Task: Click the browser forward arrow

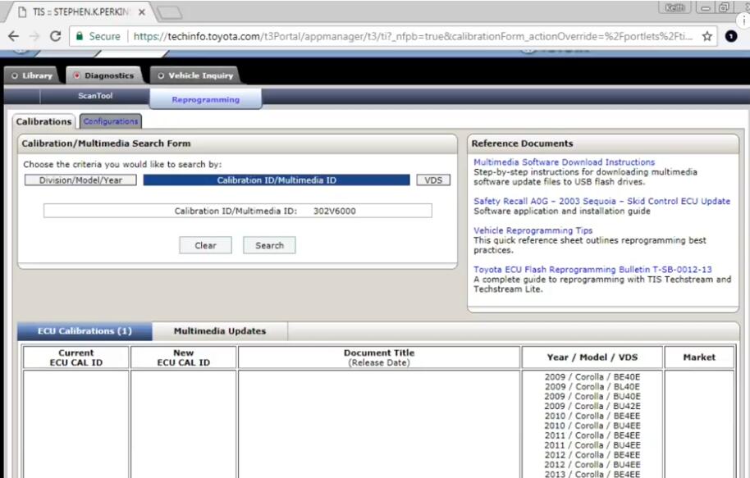Action: tap(34, 36)
